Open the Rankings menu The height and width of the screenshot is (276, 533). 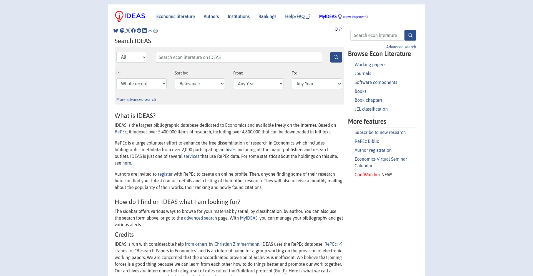click(267, 16)
